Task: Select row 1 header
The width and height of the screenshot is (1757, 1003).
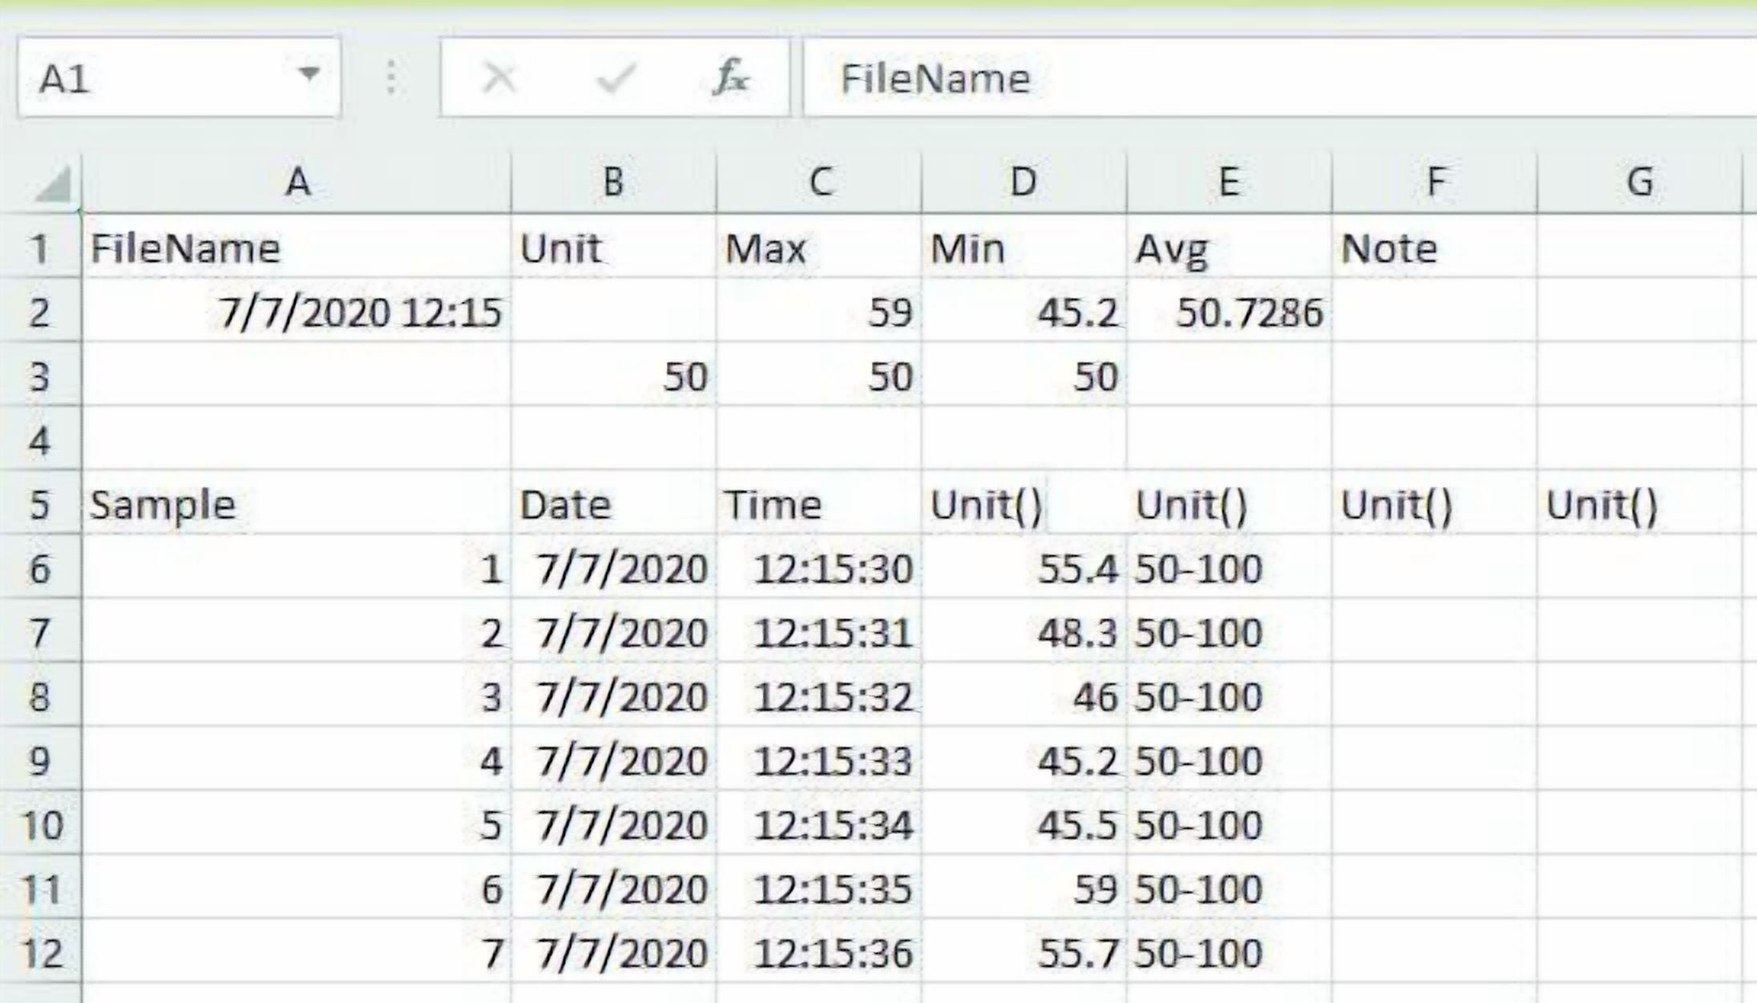Action: tap(40, 247)
